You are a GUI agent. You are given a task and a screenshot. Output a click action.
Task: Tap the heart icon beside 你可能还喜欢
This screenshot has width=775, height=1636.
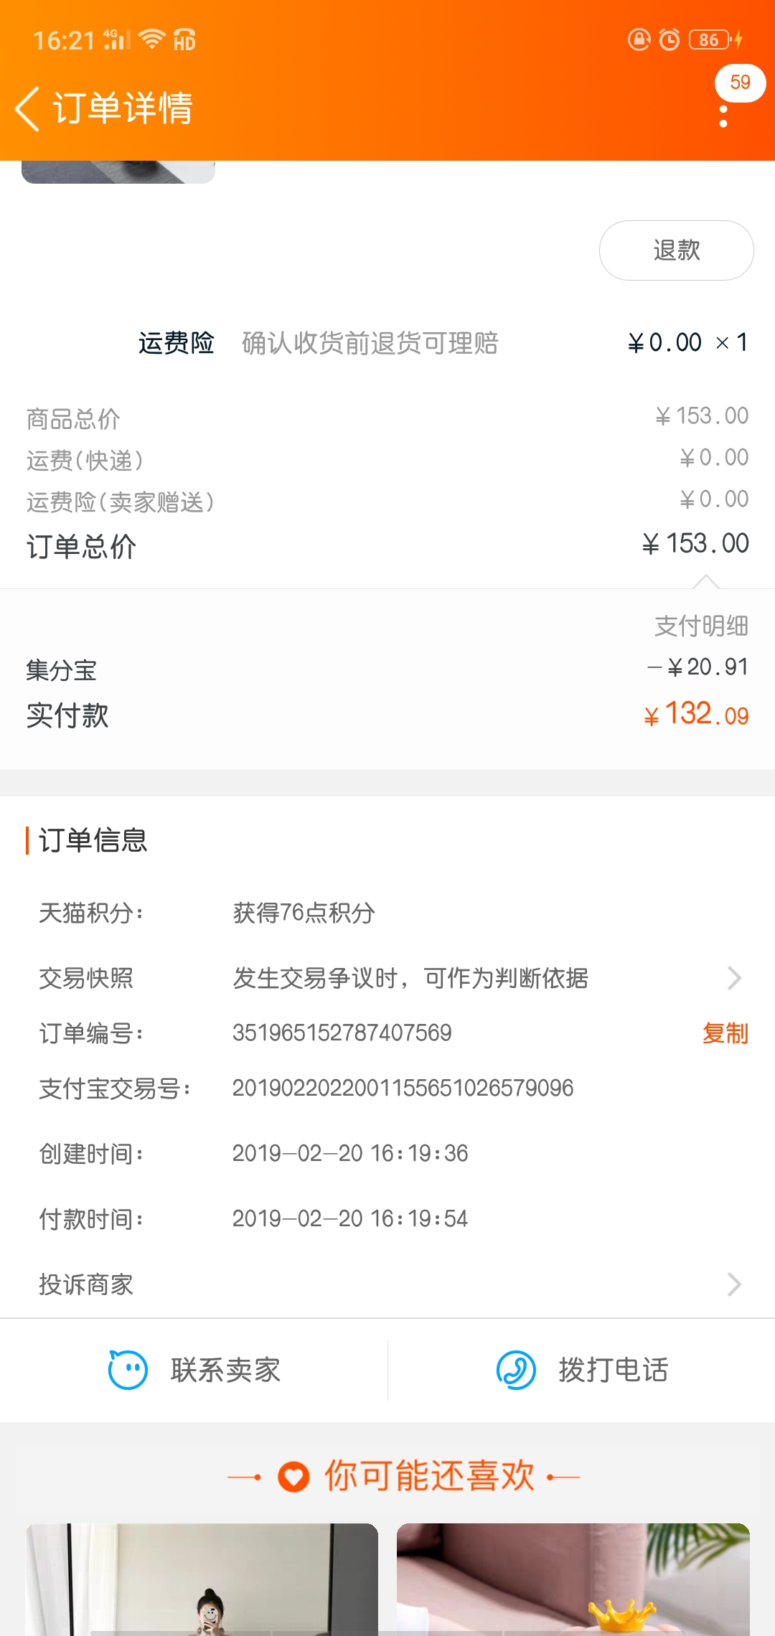click(x=293, y=1477)
